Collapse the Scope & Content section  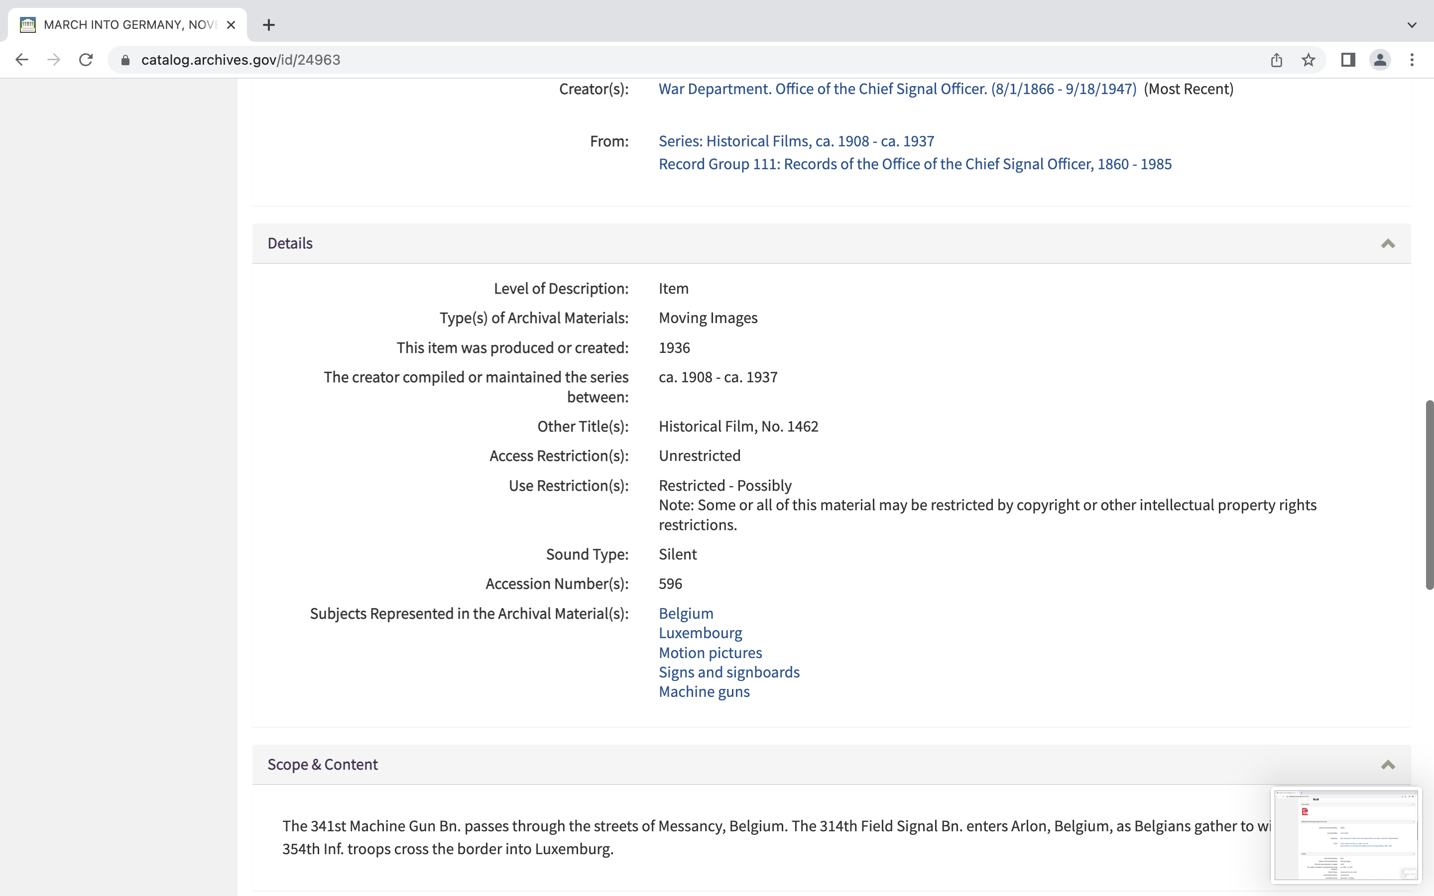click(x=1388, y=765)
